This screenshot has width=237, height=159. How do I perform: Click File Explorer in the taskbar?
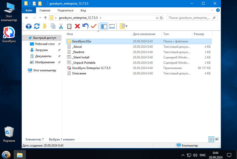20,155
